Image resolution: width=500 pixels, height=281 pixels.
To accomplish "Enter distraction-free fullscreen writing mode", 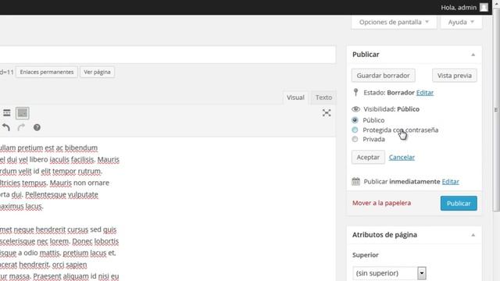I will click(327, 112).
